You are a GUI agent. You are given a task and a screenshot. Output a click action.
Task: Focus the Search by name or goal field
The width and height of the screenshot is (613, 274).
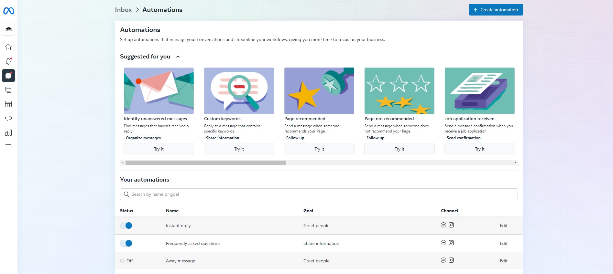319,194
